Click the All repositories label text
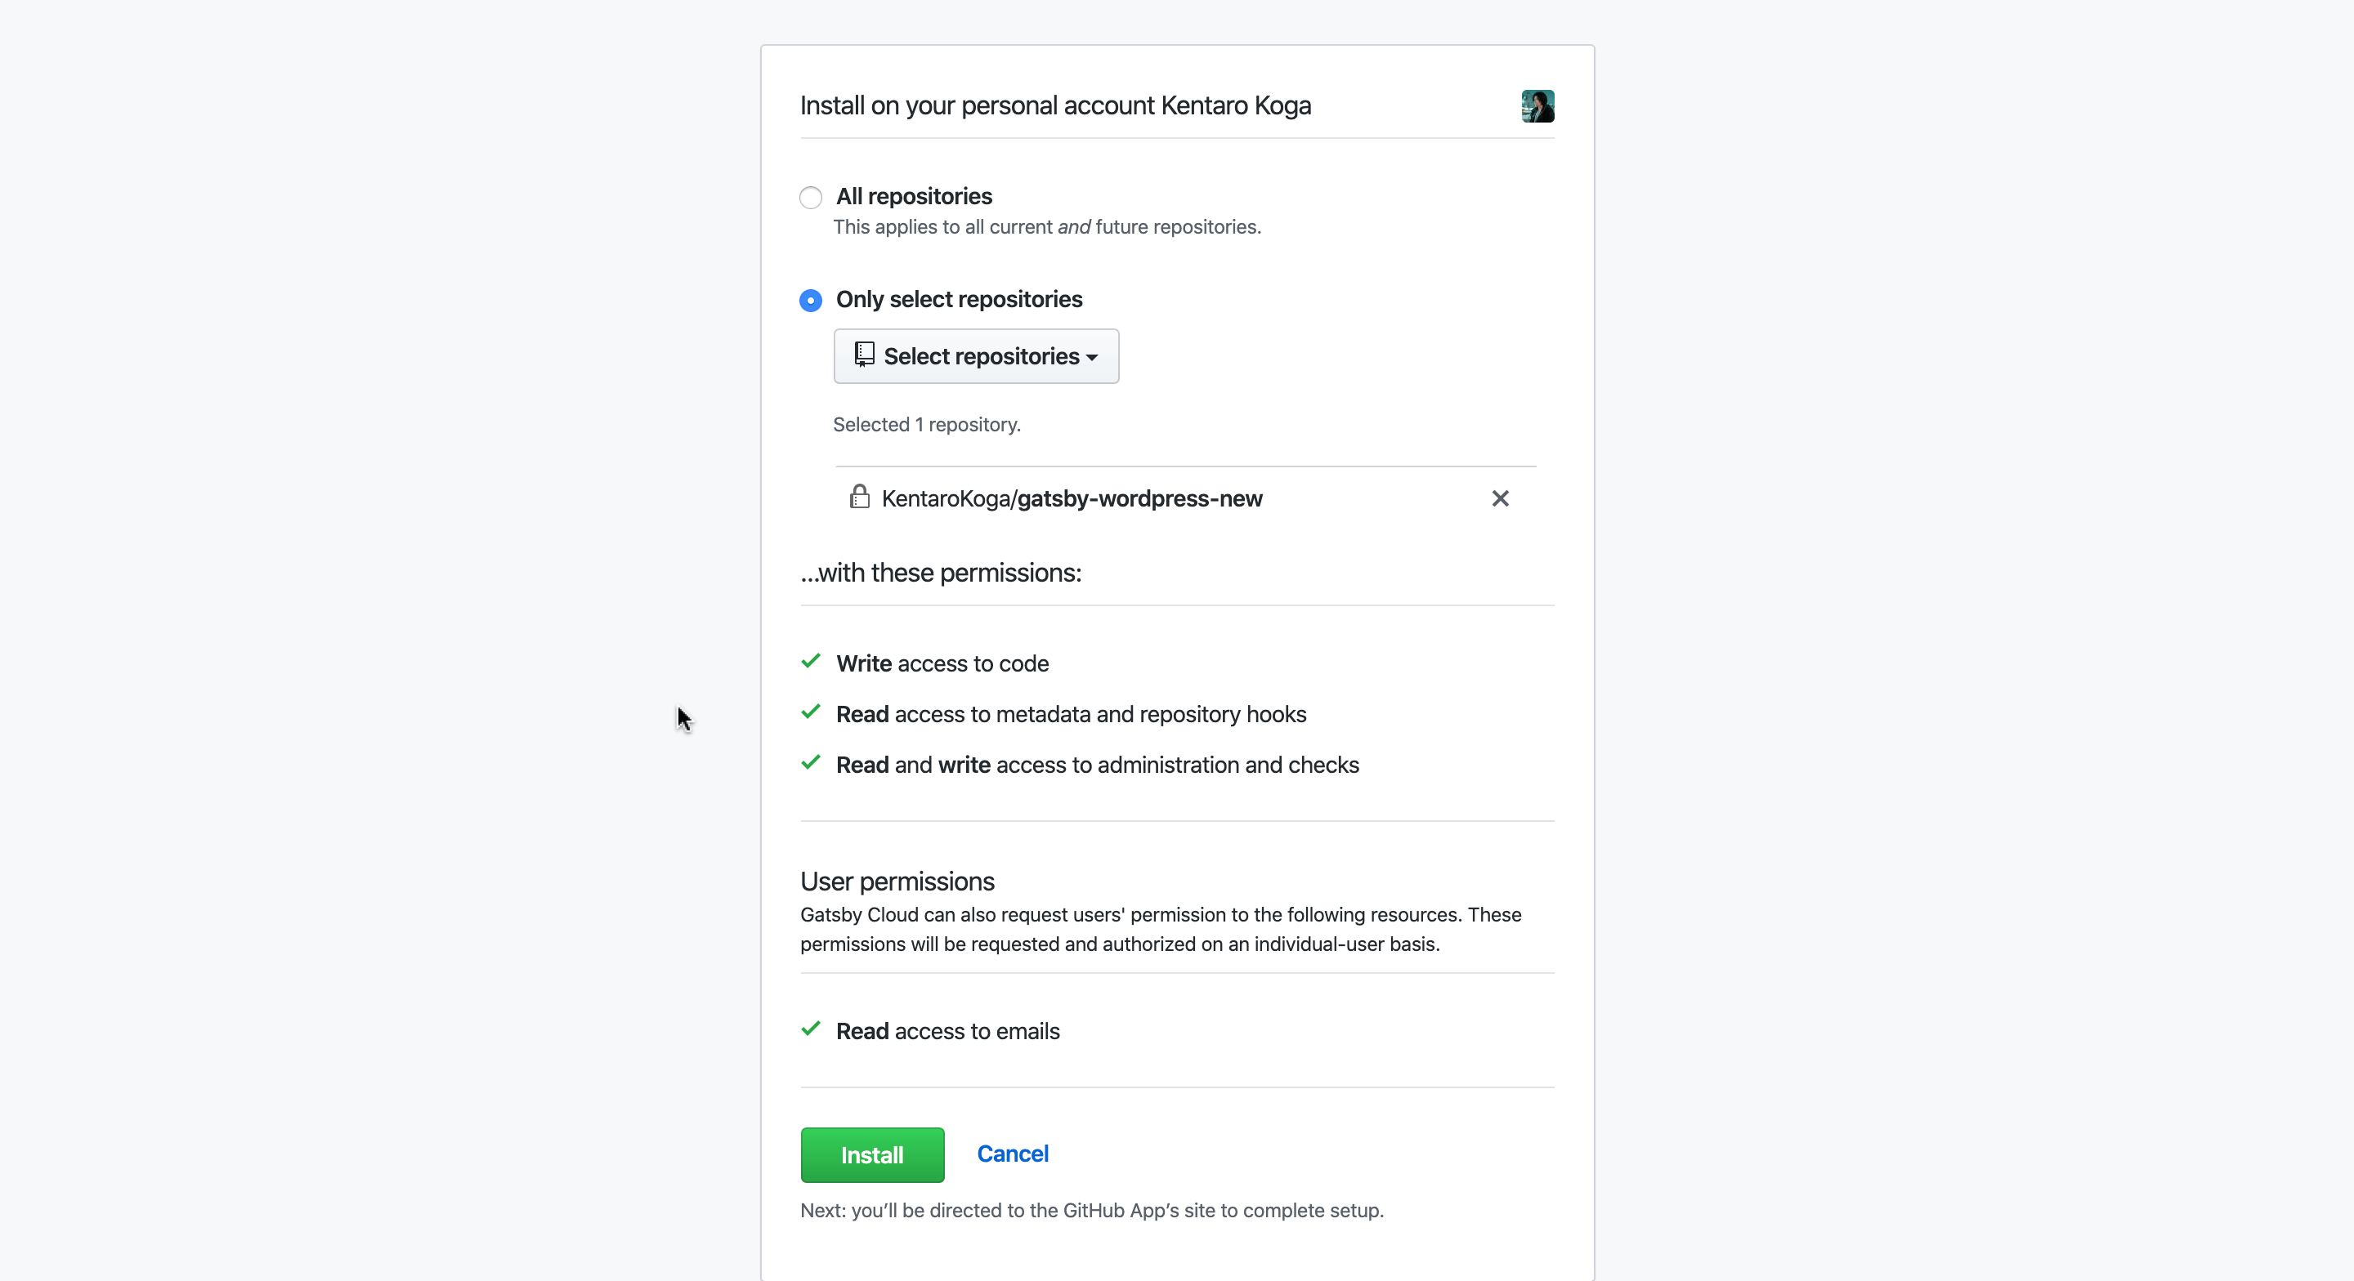 click(x=914, y=196)
